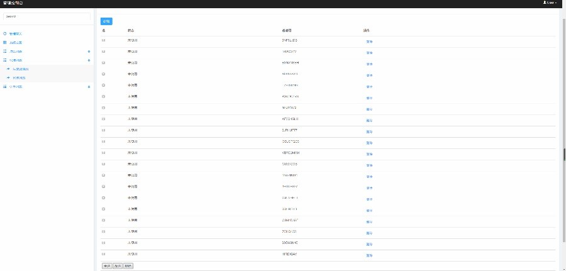This screenshot has width=566, height=271.
Task: Click the arrow icon of the first sidebar sub-item
Action: [x=8, y=69]
